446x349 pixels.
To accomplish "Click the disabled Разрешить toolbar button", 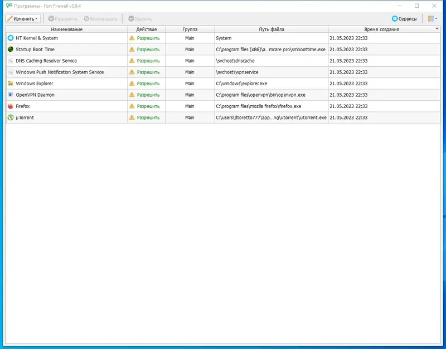I will 63,19.
